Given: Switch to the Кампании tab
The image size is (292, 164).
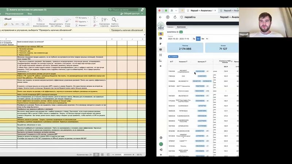Looking at the screenshot, I should [x=181, y=27].
